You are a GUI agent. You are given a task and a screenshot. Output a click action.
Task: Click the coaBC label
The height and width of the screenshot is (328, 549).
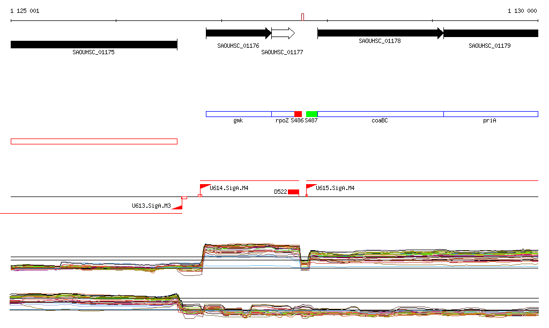380,121
